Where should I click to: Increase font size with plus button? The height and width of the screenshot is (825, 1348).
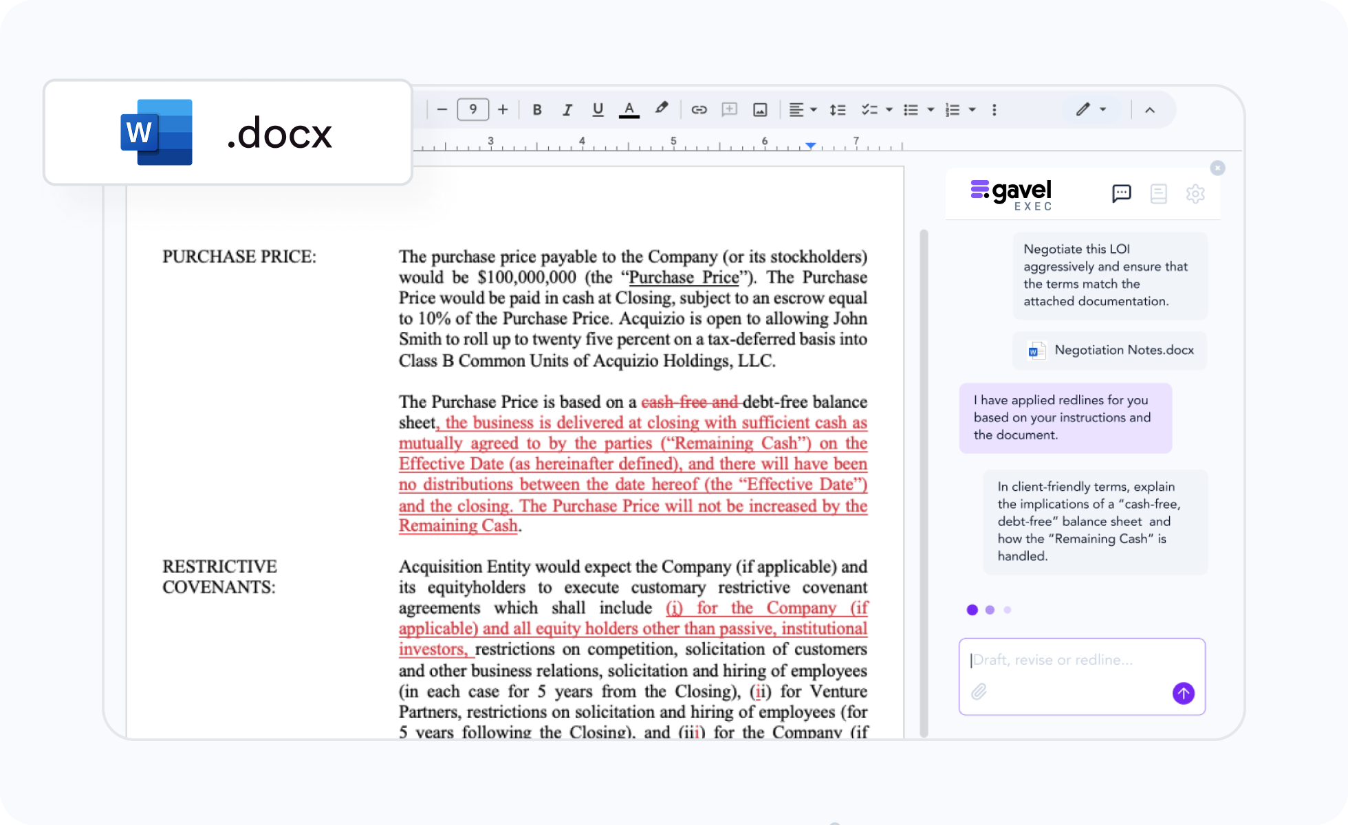[503, 109]
